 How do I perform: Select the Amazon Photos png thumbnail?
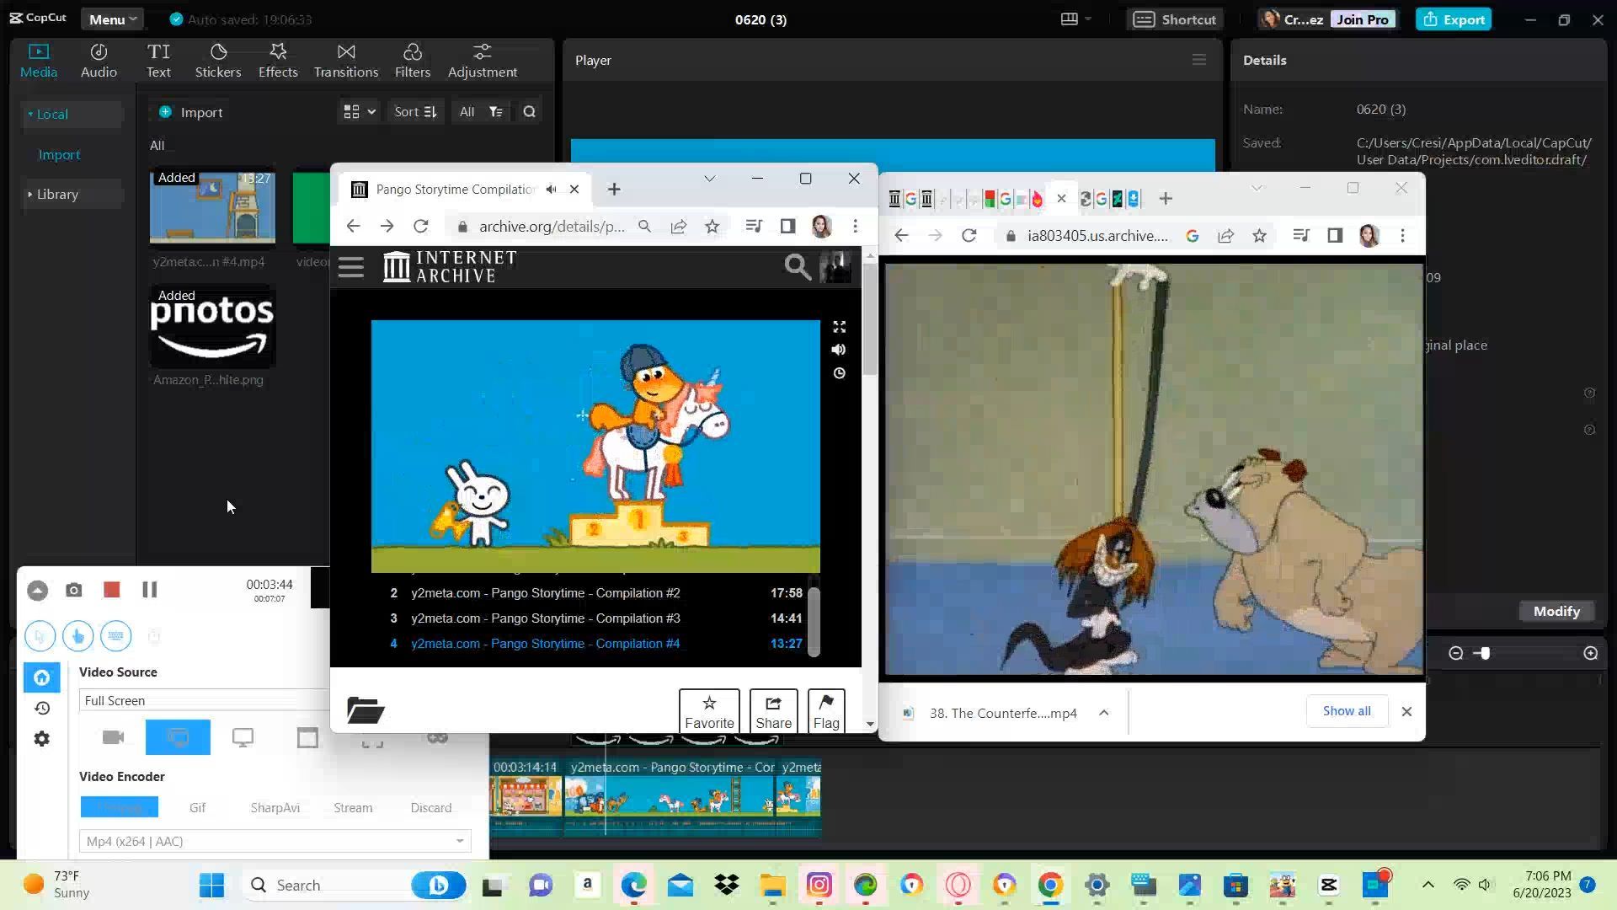click(212, 327)
